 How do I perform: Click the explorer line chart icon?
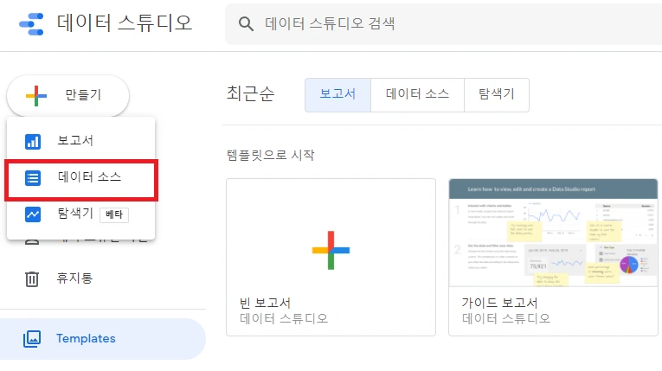[x=33, y=214]
